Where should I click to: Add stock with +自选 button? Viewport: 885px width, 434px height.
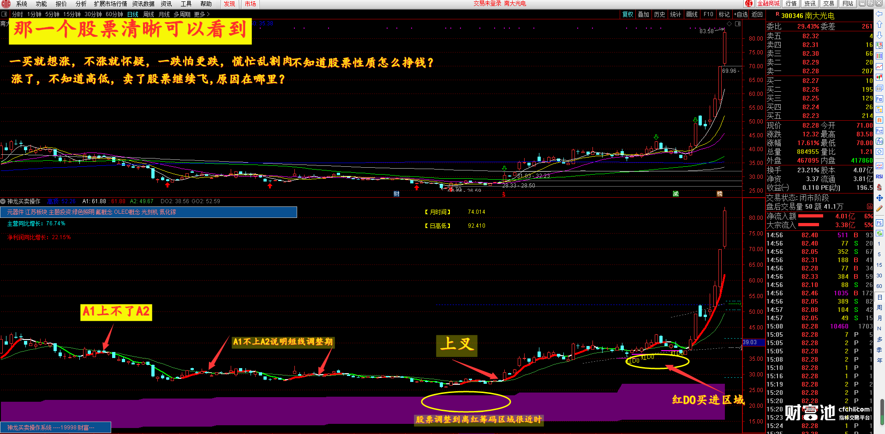point(741,14)
